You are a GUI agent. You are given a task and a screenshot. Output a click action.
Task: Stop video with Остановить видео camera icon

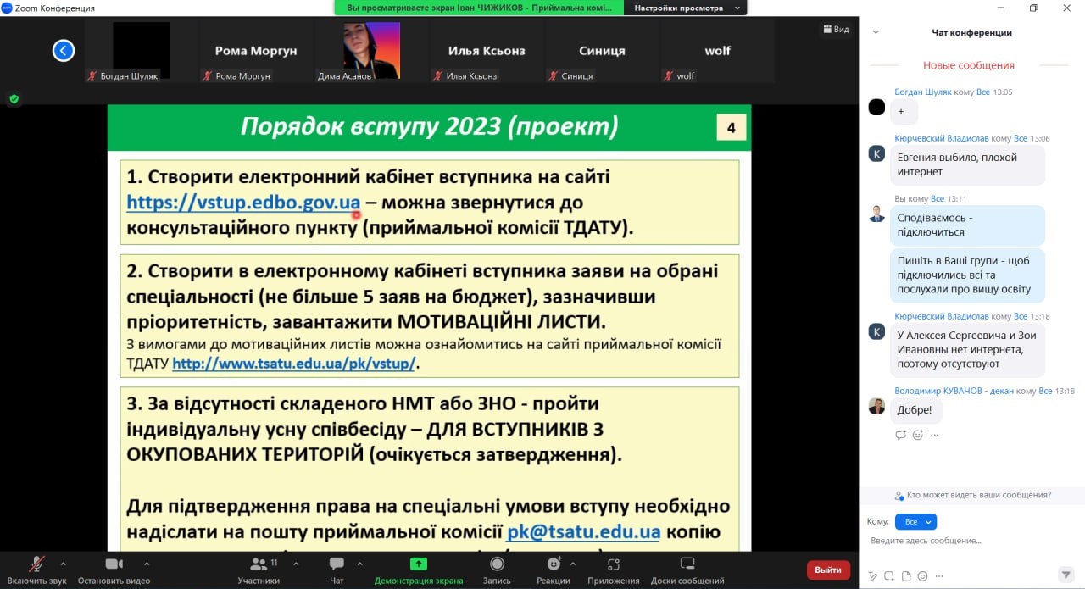(114, 564)
